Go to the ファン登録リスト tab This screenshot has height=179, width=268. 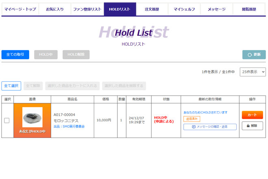(x=87, y=9)
